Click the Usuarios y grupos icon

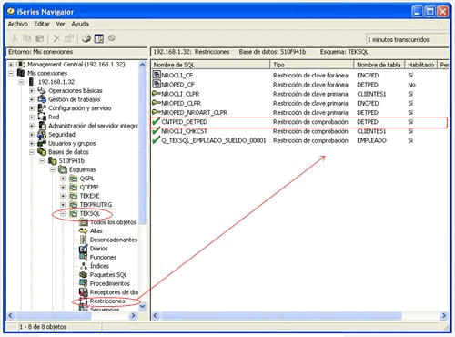click(x=42, y=143)
